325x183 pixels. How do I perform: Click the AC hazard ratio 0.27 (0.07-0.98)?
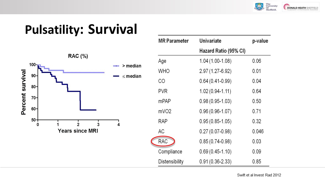215,131
